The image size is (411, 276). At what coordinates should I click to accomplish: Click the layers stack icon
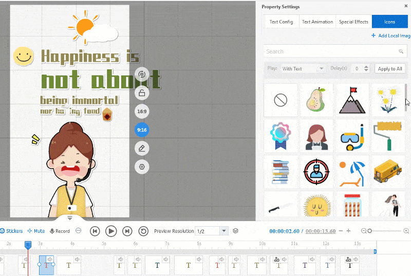coord(235,231)
